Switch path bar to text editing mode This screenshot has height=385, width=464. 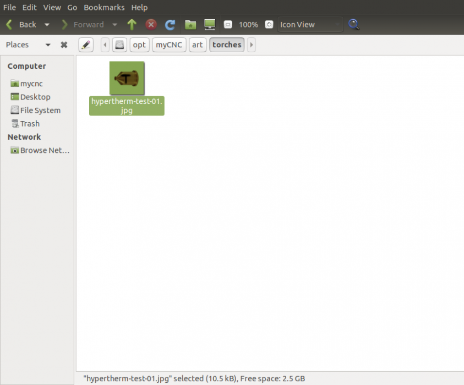[x=85, y=45]
